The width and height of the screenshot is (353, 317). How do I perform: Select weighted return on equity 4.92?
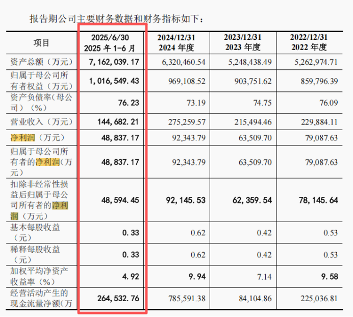[129, 276]
